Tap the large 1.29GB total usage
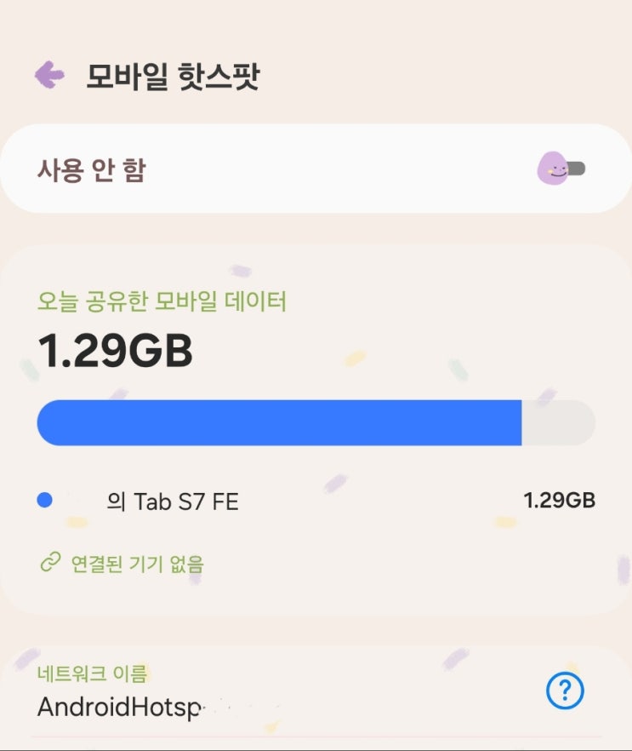 click(116, 351)
